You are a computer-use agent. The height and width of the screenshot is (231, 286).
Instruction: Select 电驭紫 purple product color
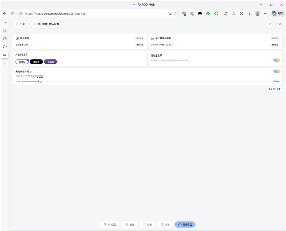[51, 62]
